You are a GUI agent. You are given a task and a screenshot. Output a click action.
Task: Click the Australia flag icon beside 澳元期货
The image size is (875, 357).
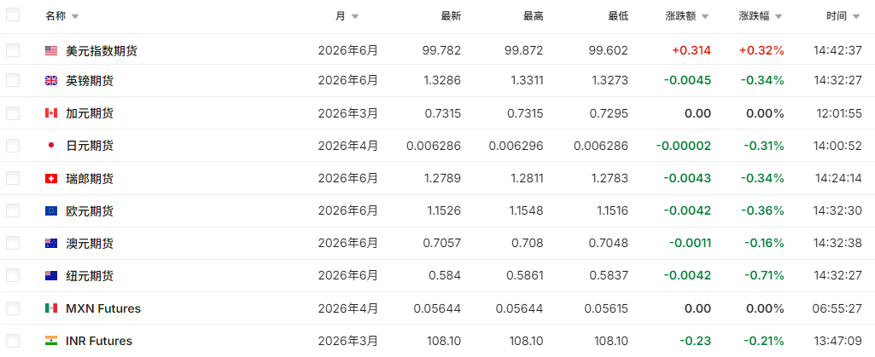[51, 244]
